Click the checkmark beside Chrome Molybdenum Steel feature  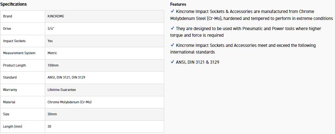point(172,11)
